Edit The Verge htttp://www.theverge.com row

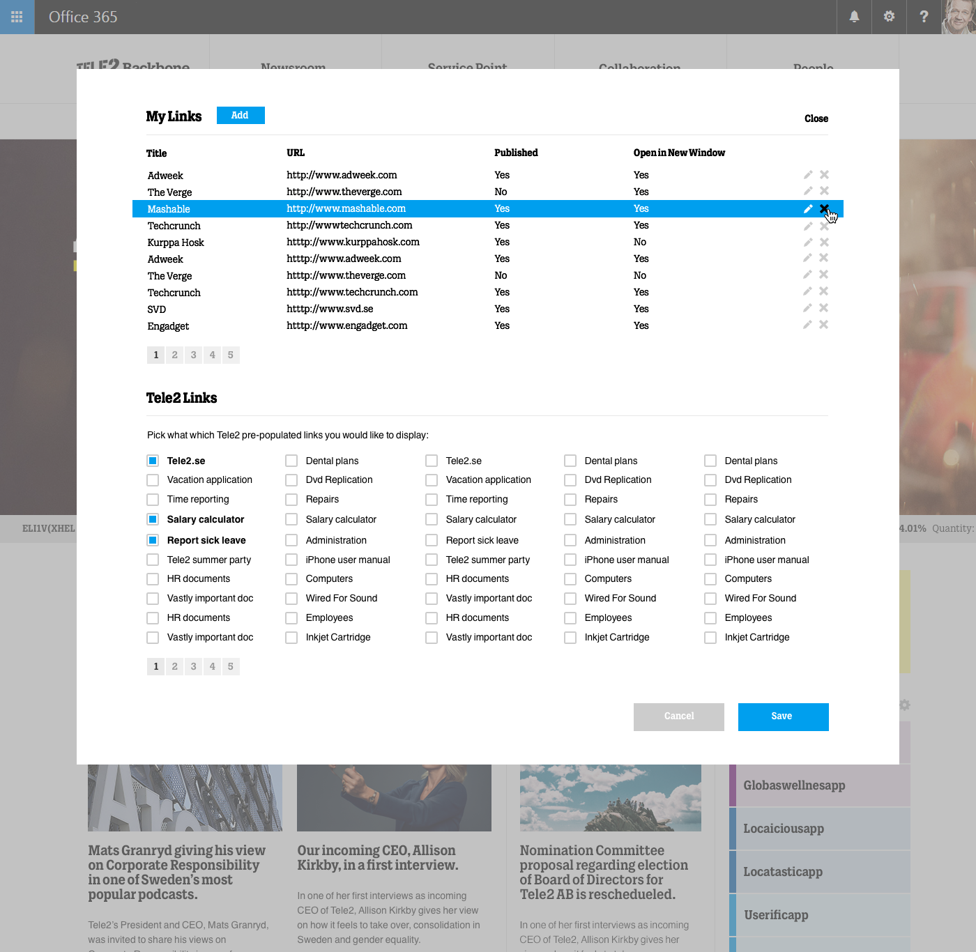tap(808, 275)
